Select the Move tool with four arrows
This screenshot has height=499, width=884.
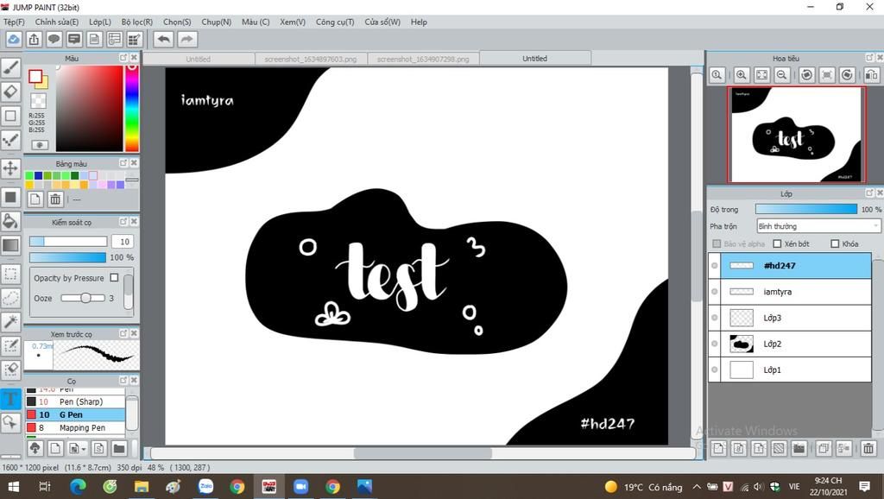point(10,168)
